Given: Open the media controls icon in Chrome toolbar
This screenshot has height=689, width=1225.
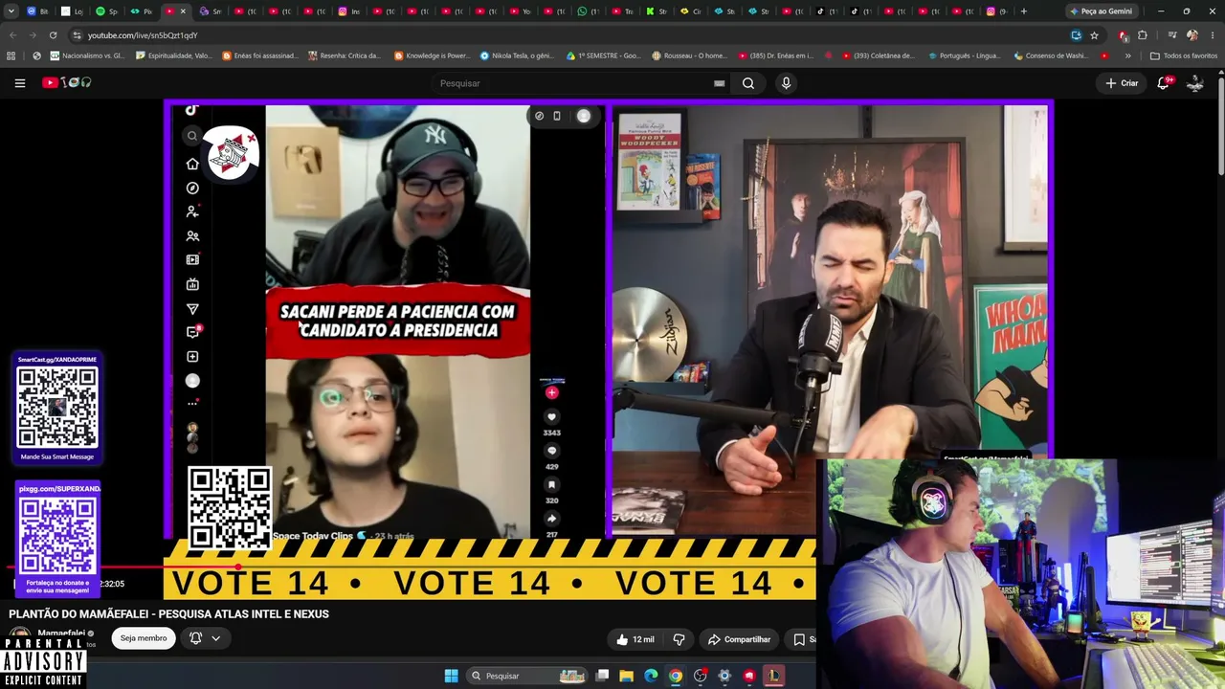Looking at the screenshot, I should pos(1171,35).
